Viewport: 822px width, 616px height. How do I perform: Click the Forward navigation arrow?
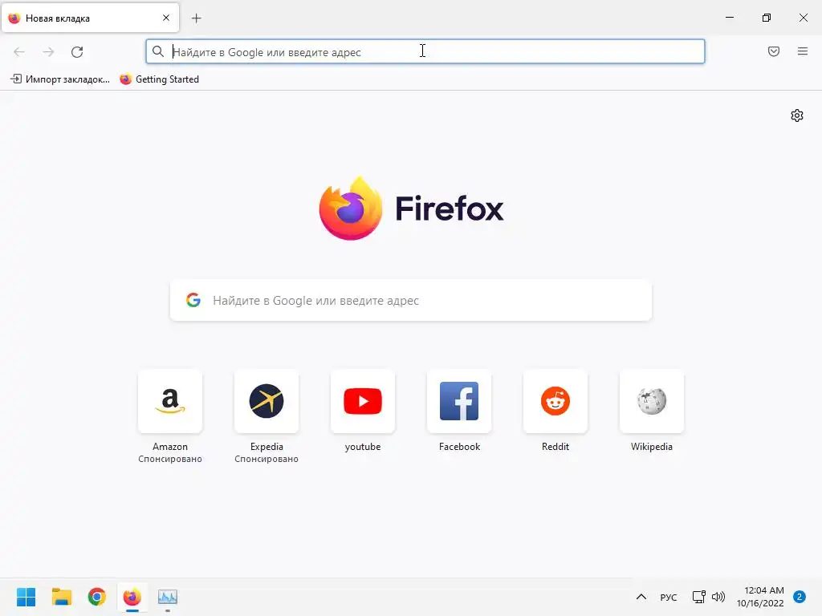[x=48, y=52]
